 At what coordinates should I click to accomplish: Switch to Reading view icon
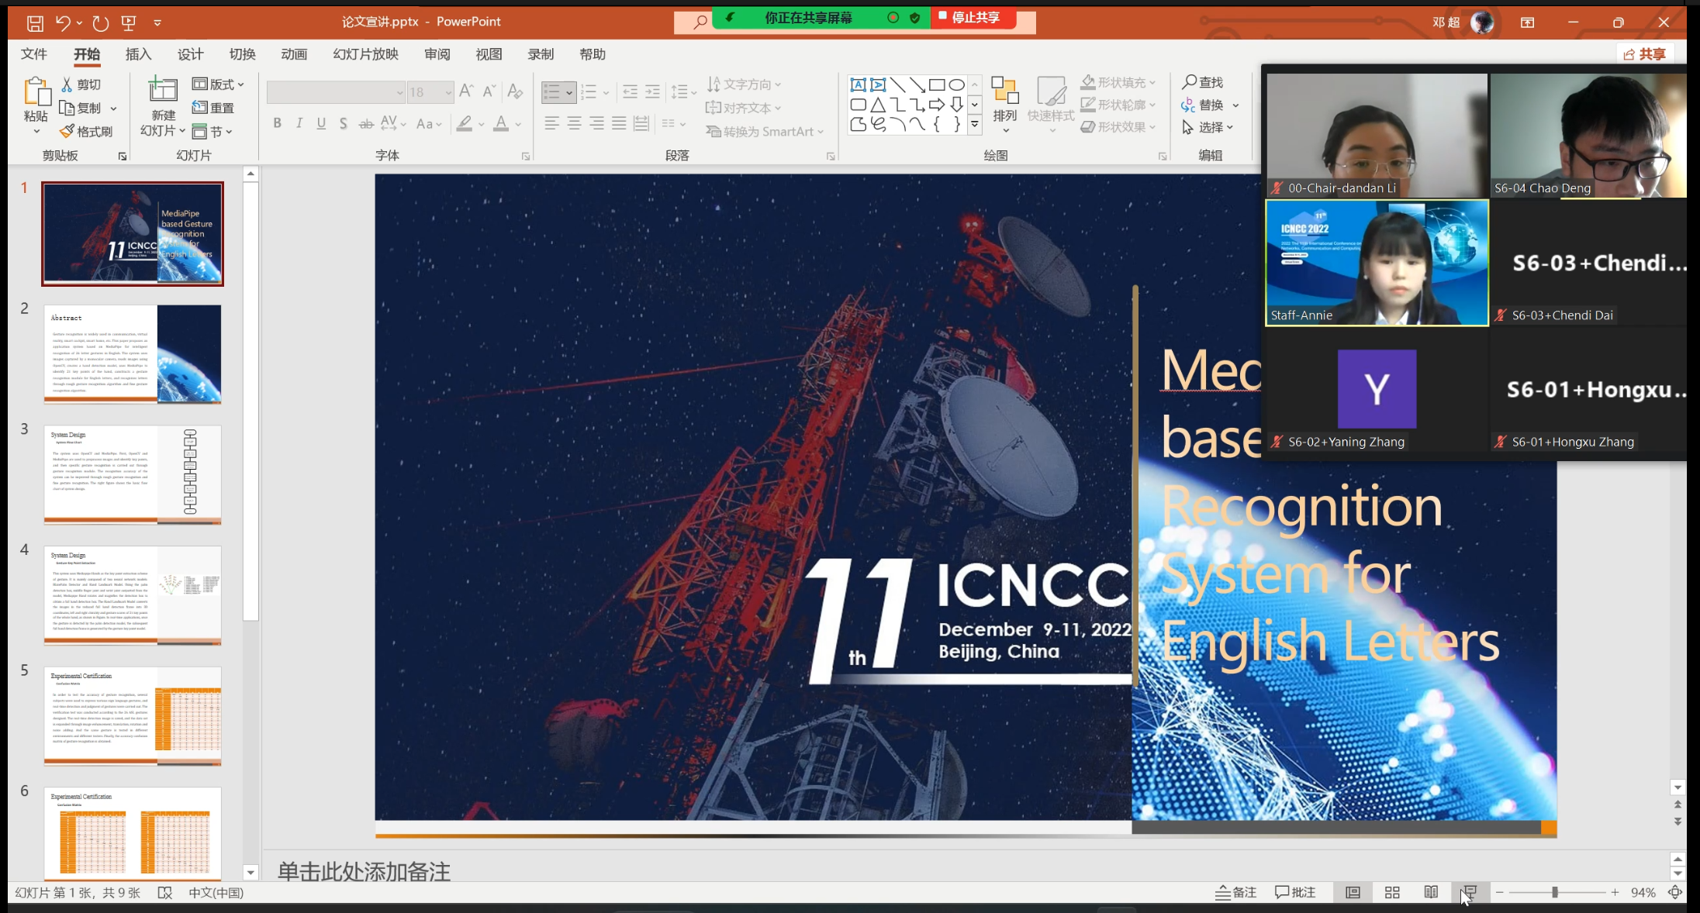[x=1431, y=893]
